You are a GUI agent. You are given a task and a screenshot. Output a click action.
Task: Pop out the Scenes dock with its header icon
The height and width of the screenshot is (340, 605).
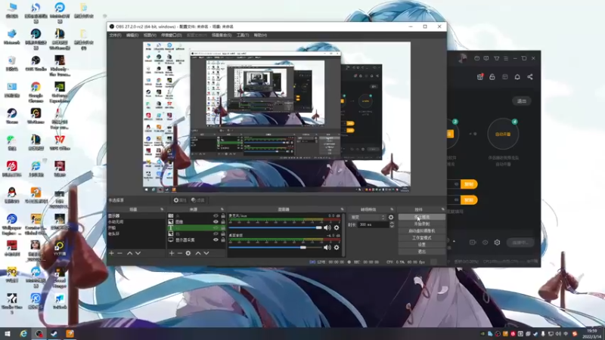(x=162, y=209)
